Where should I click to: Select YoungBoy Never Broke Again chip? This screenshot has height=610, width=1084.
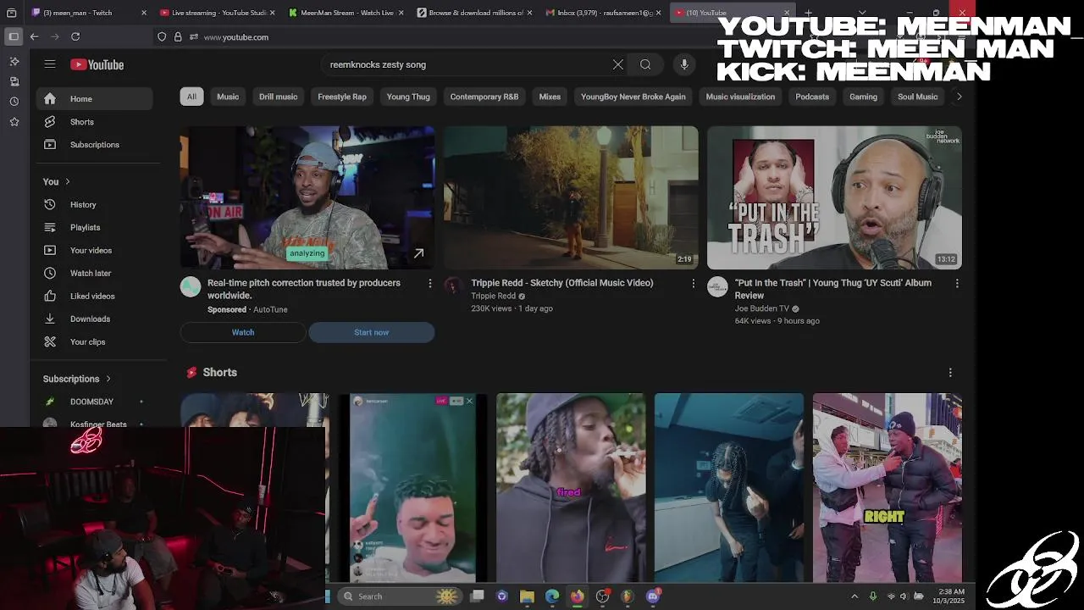pyautogui.click(x=633, y=97)
